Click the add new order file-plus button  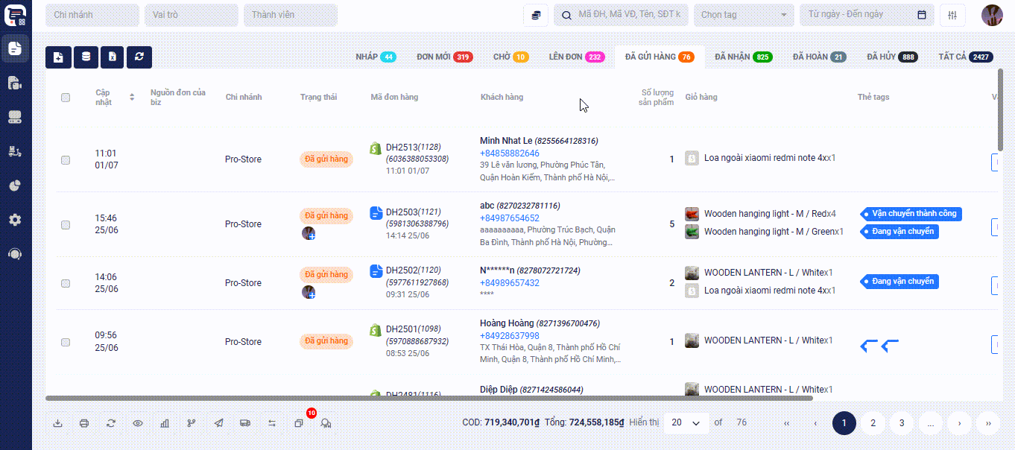pos(58,57)
